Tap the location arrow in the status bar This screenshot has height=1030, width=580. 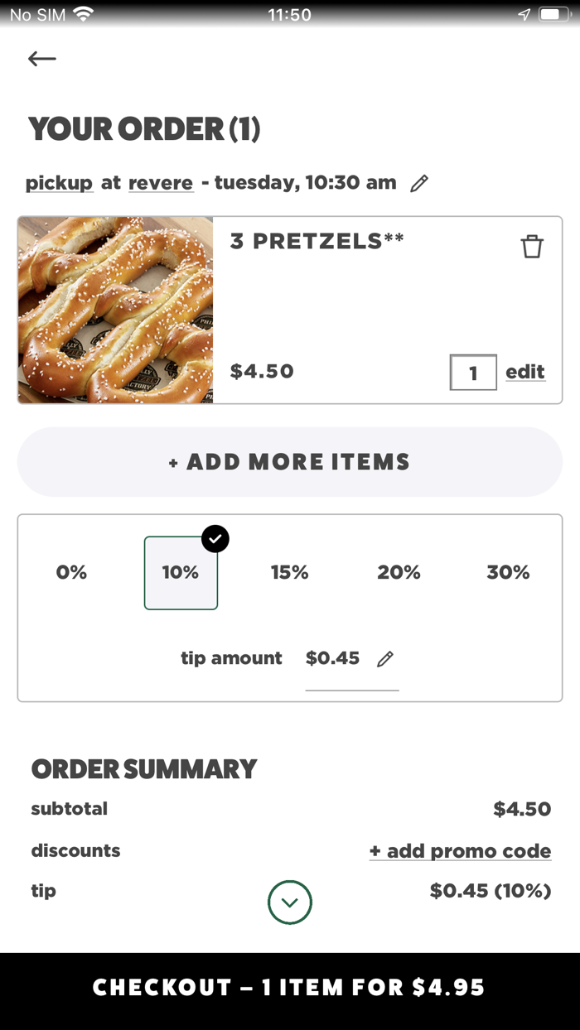523,13
